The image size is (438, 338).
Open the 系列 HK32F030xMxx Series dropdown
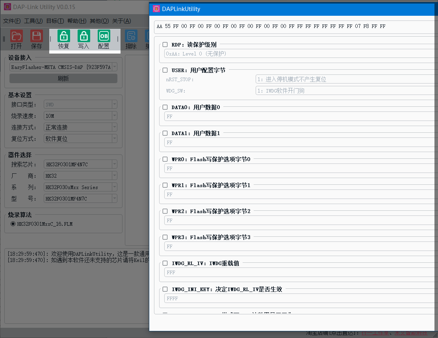coord(80,187)
